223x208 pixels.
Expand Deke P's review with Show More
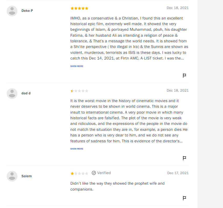click(x=77, y=66)
